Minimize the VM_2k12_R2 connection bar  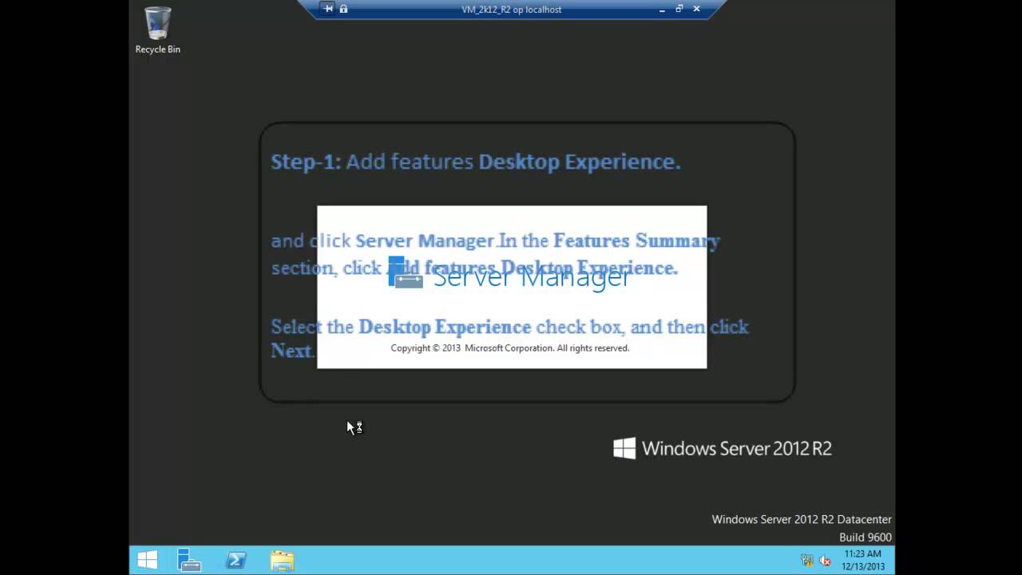662,10
